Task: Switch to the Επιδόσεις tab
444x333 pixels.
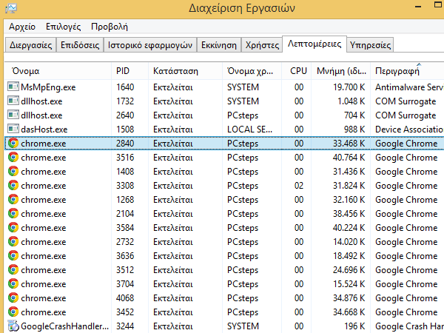Action: 80,45
